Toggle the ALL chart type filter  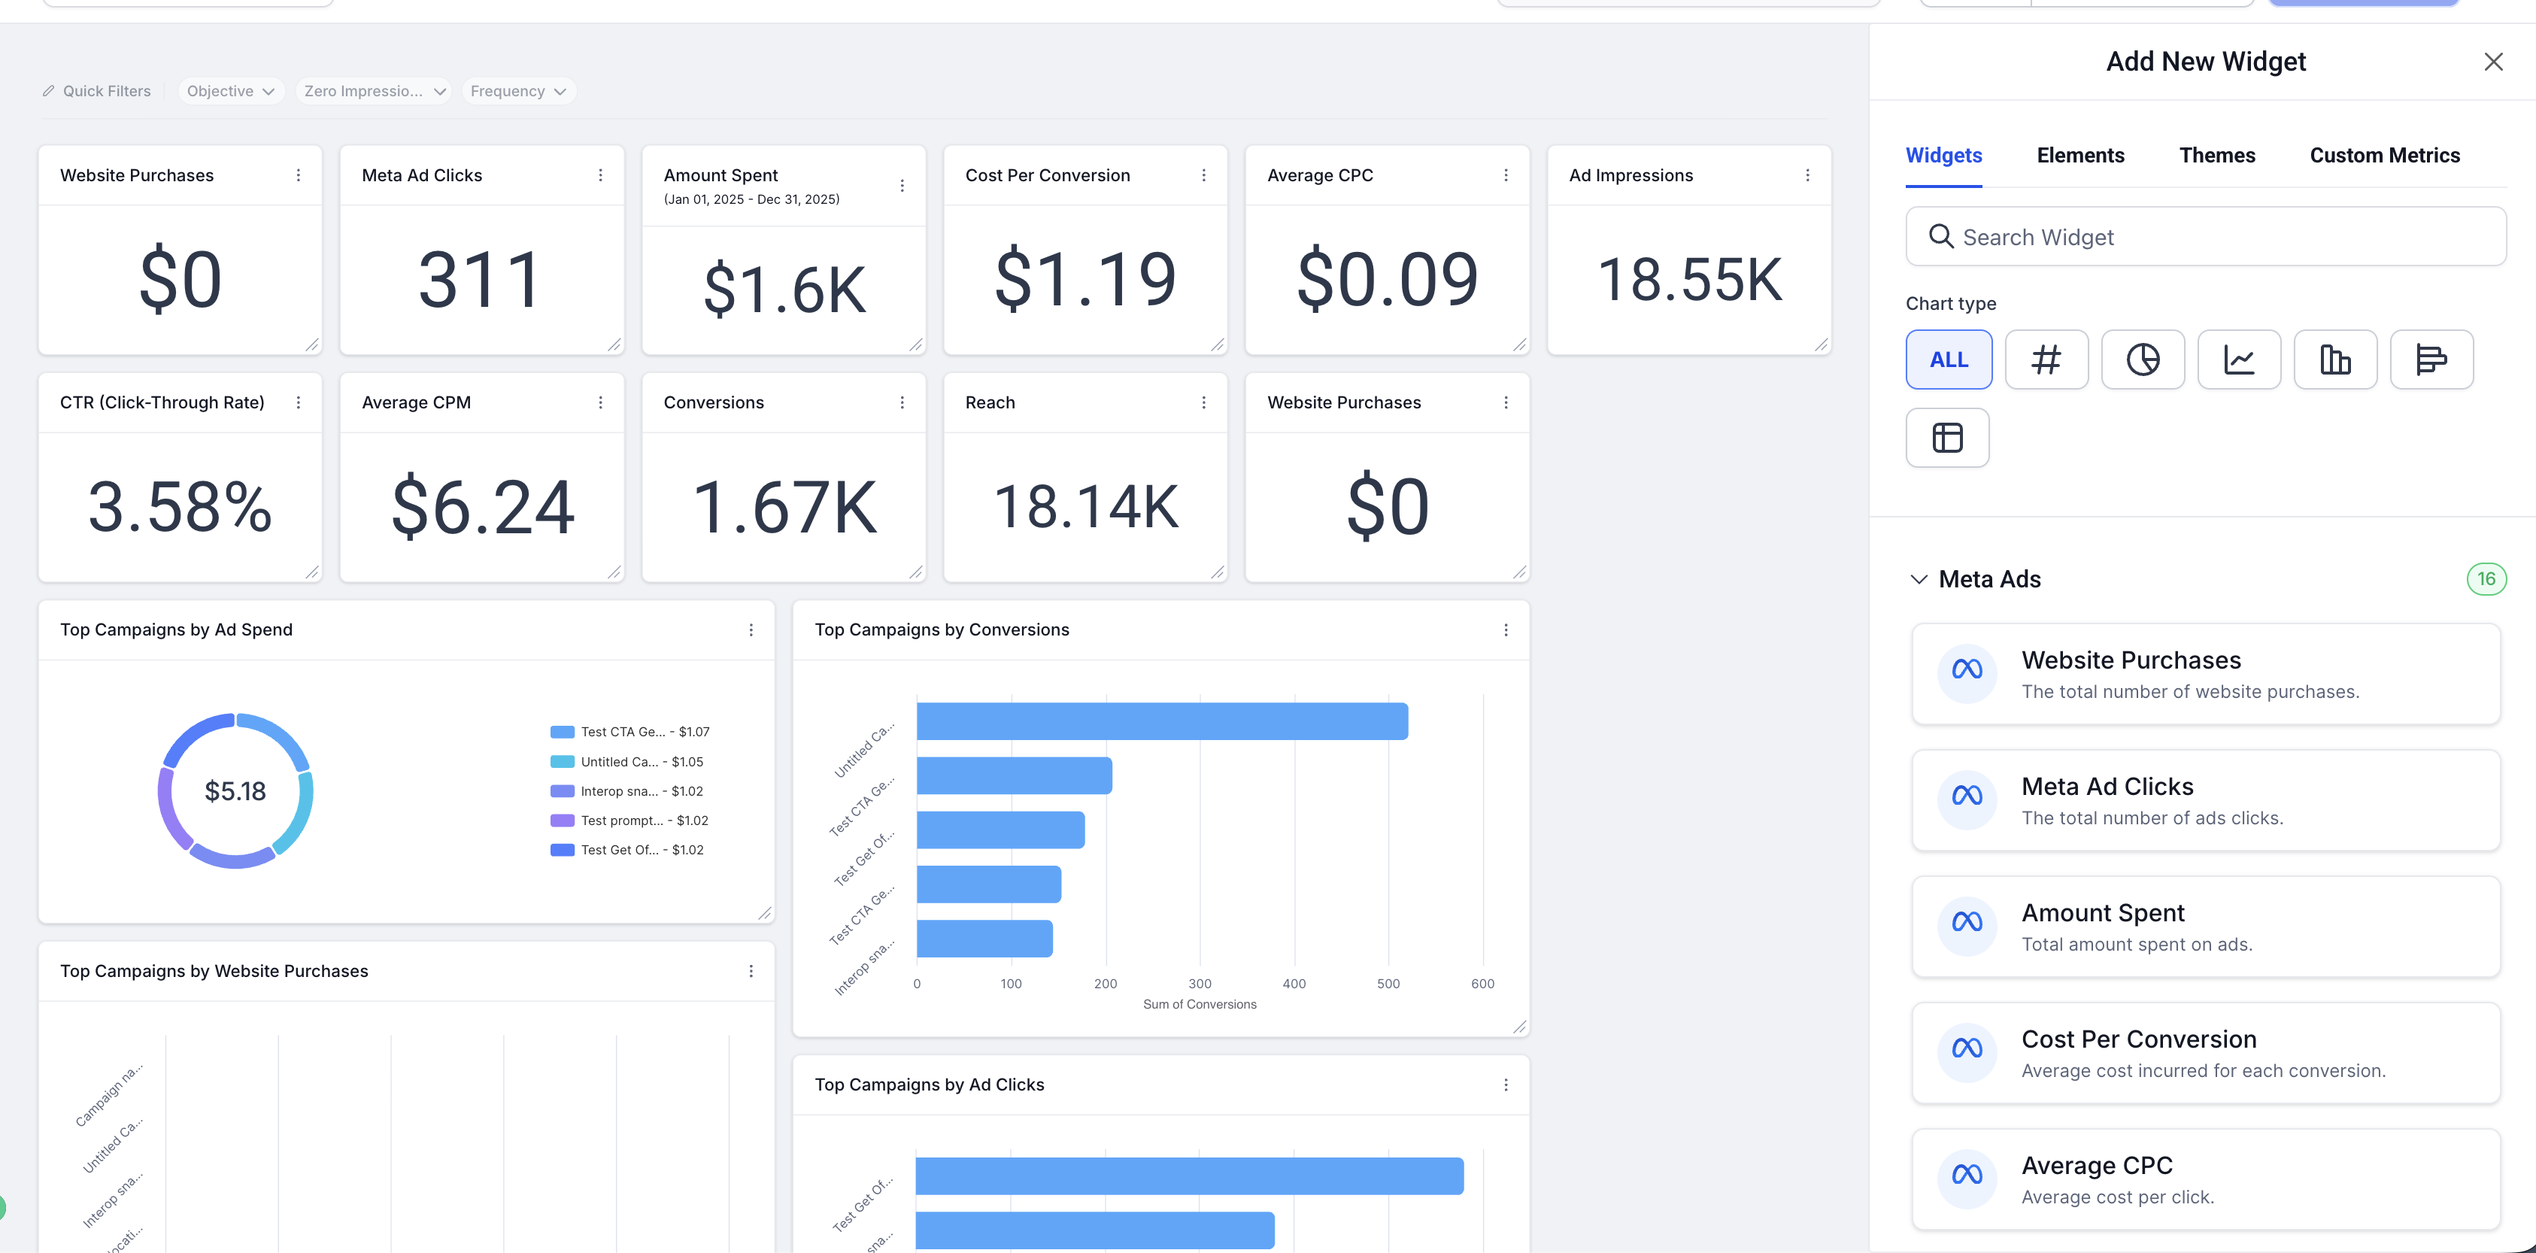click(x=1949, y=360)
